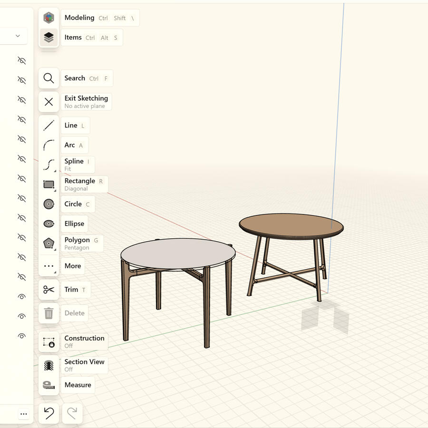Expand Spline tool options
The image size is (428, 428).
pos(54,171)
